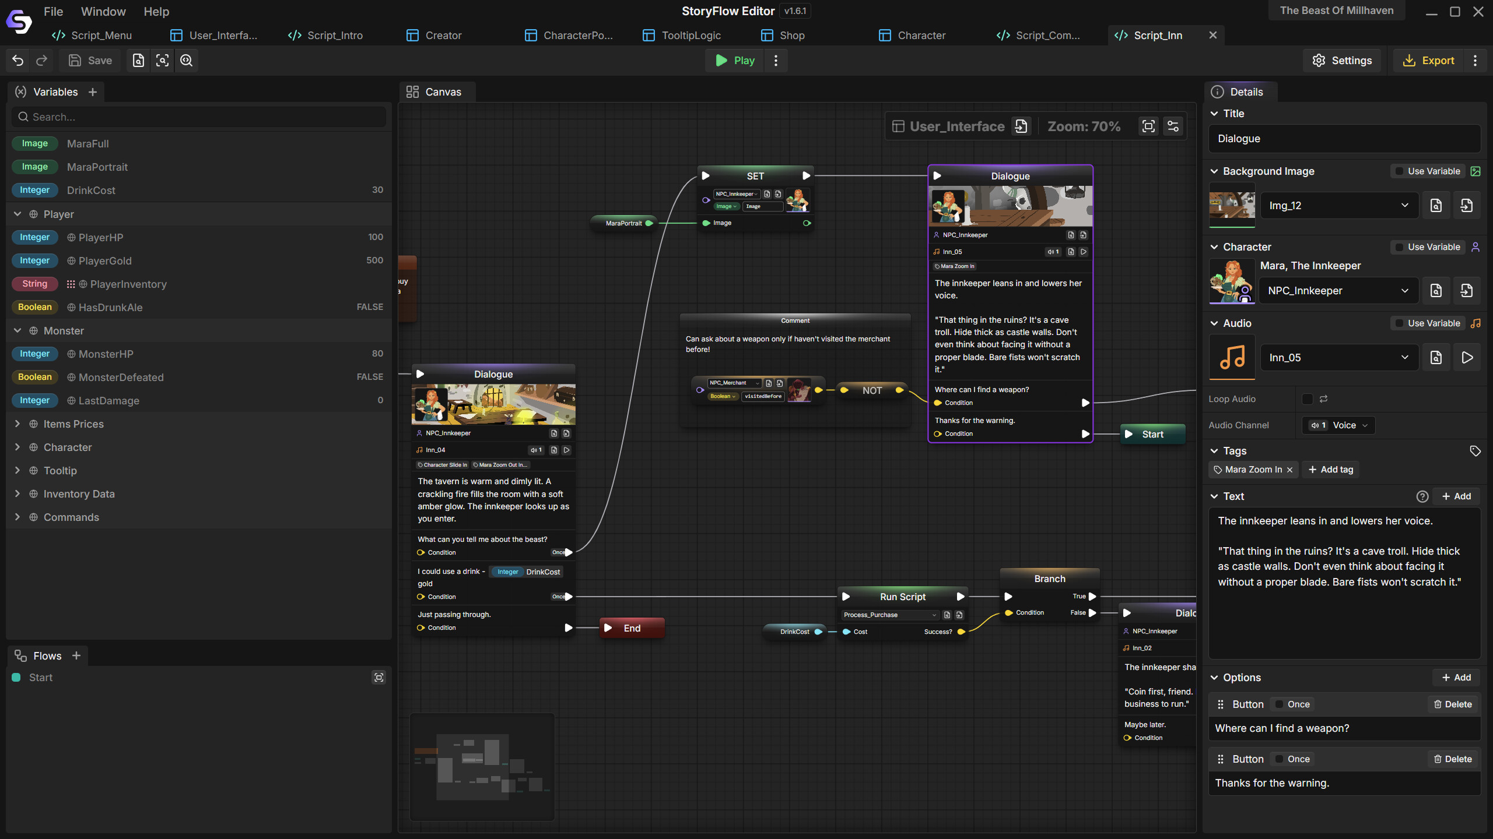Click Add tag button
The height and width of the screenshot is (839, 1493).
(x=1331, y=470)
